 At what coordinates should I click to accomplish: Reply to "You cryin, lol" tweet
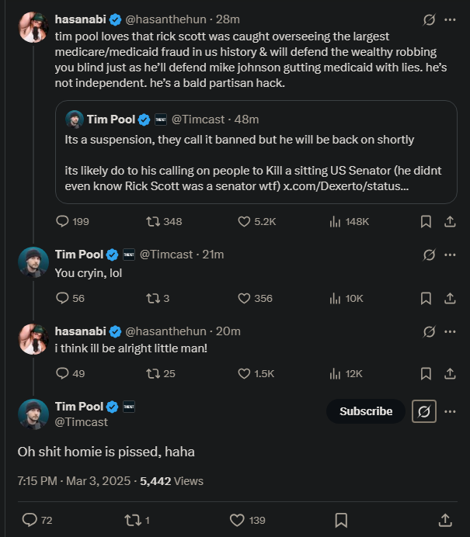(x=63, y=298)
